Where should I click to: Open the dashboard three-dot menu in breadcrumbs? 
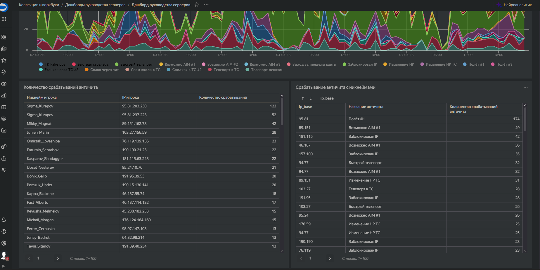click(206, 5)
